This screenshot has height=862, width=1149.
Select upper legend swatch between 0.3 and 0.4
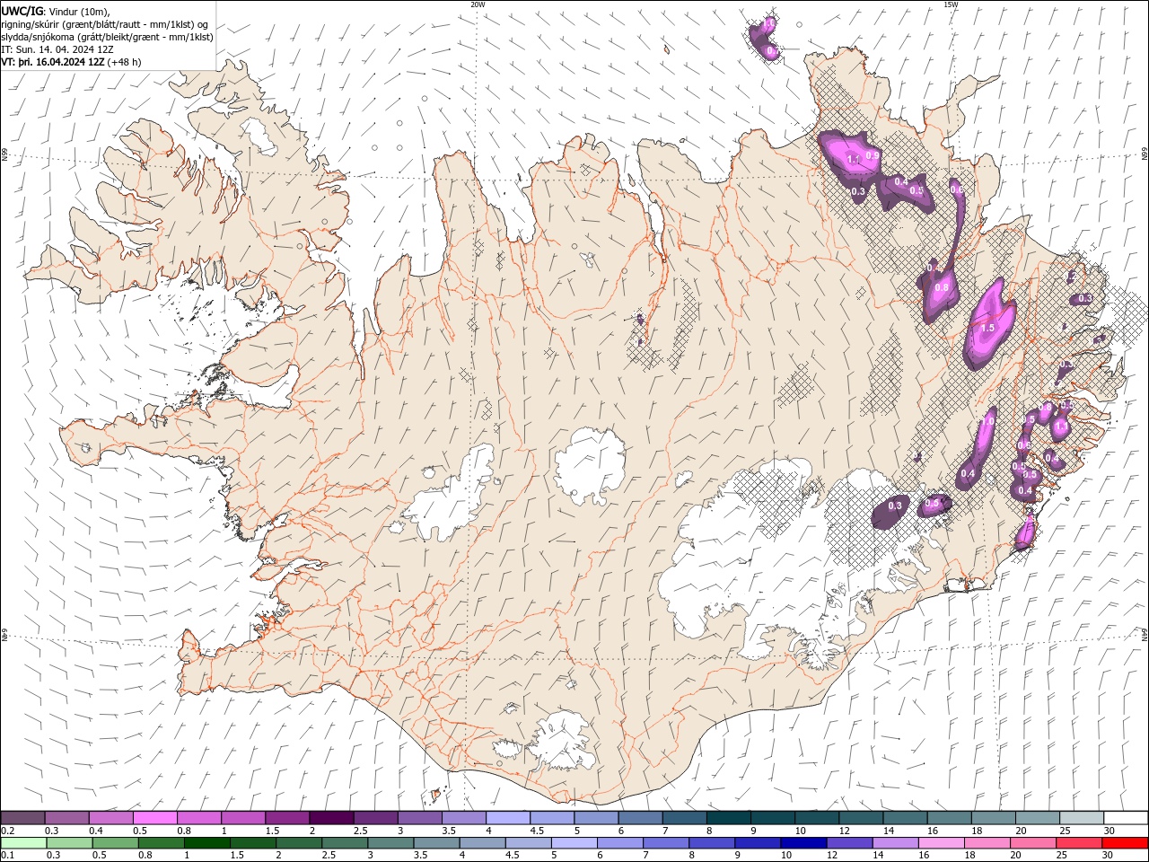pyautogui.click(x=67, y=818)
